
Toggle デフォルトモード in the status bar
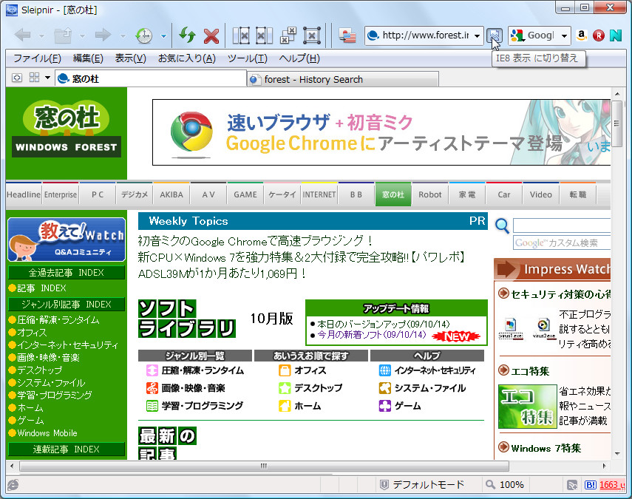(429, 485)
